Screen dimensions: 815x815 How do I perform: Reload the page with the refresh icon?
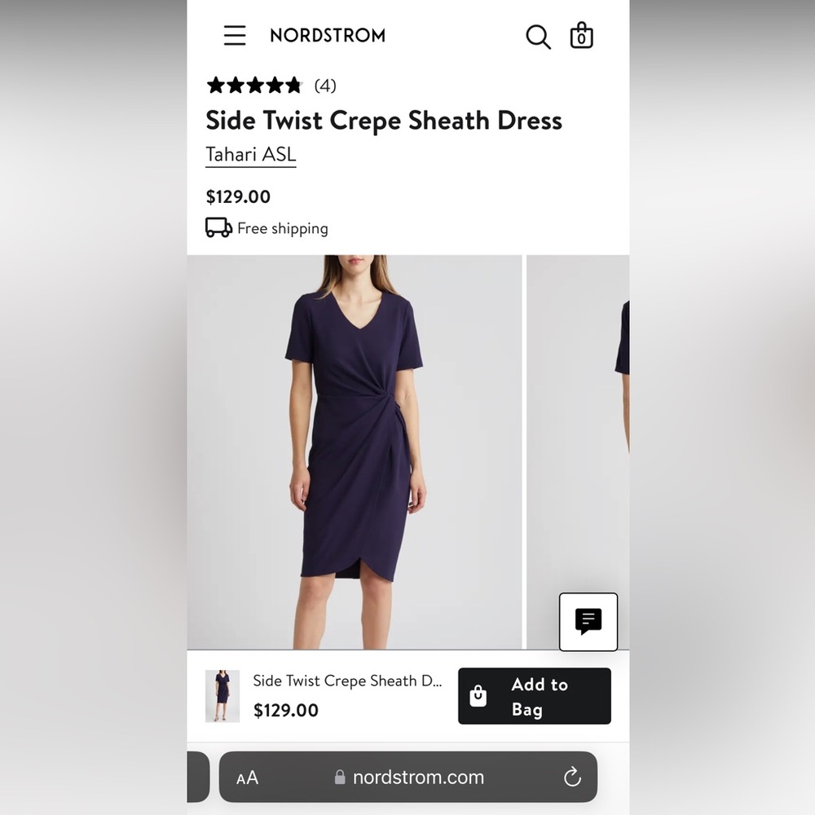(572, 778)
